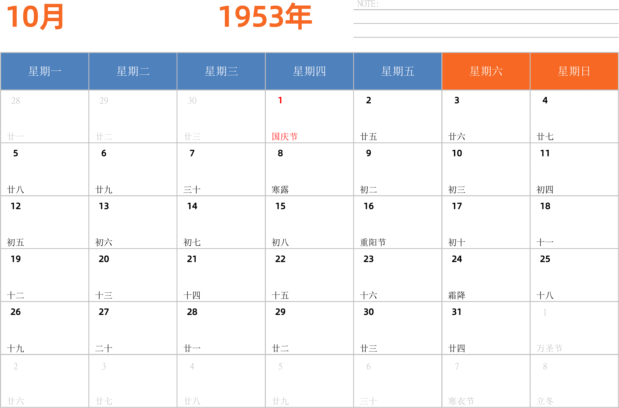
Task: Click the 1953年 year title
Action: 265,17
